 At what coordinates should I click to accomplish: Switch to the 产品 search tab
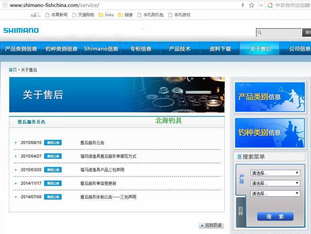(x=241, y=179)
